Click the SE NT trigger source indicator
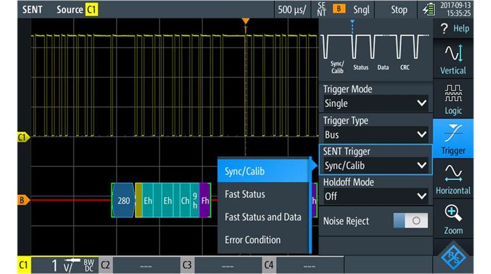This screenshot has width=491, height=274. pos(321,10)
